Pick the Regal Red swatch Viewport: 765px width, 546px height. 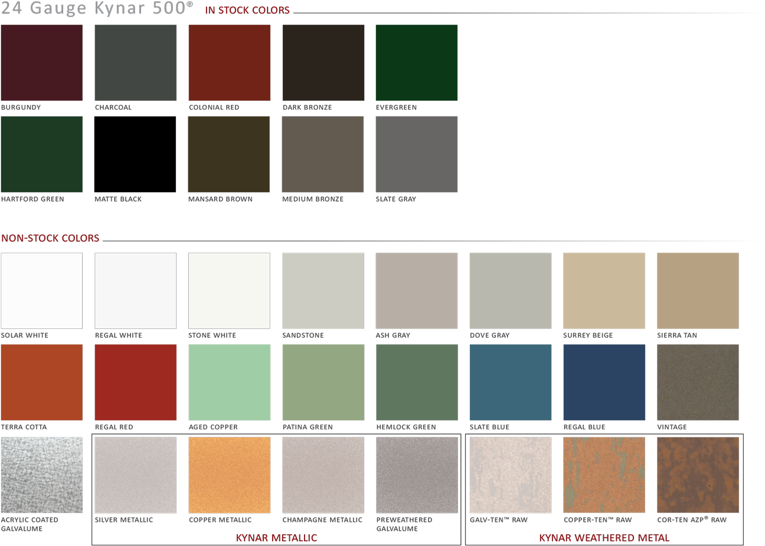click(136, 383)
